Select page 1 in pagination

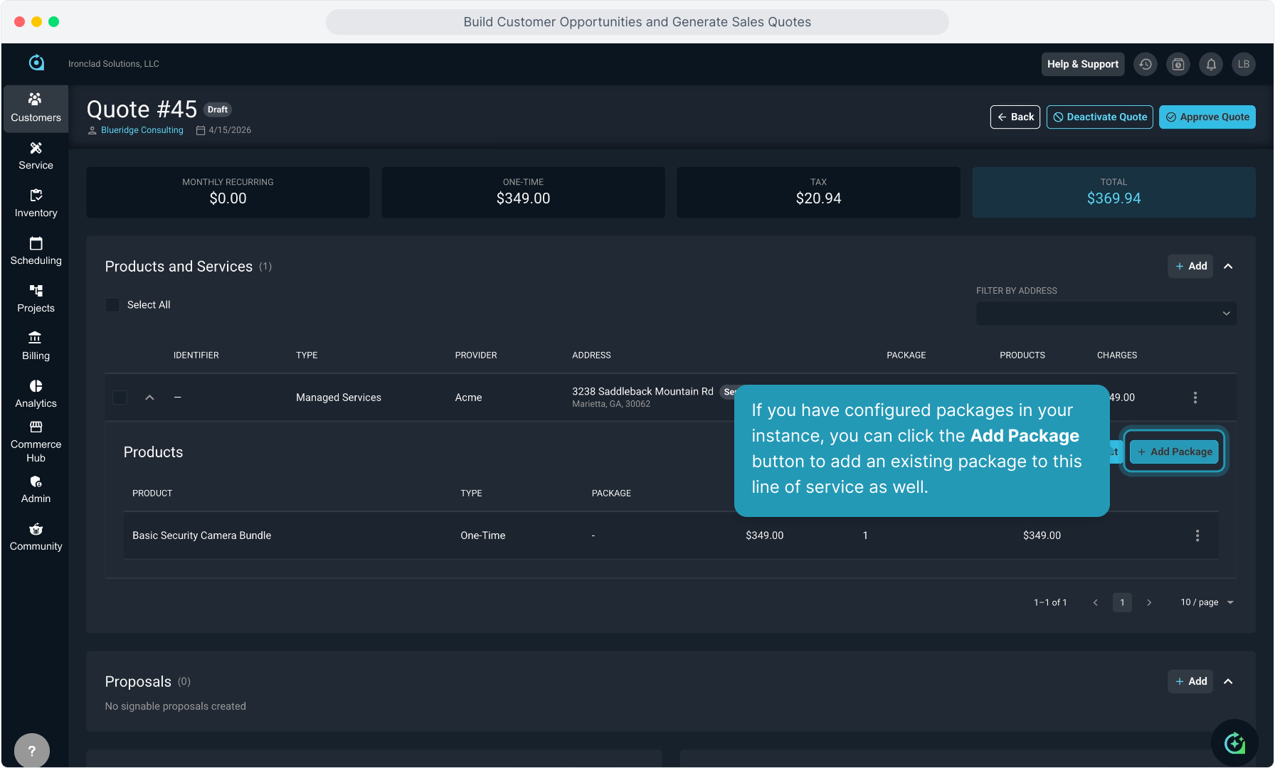tap(1122, 602)
